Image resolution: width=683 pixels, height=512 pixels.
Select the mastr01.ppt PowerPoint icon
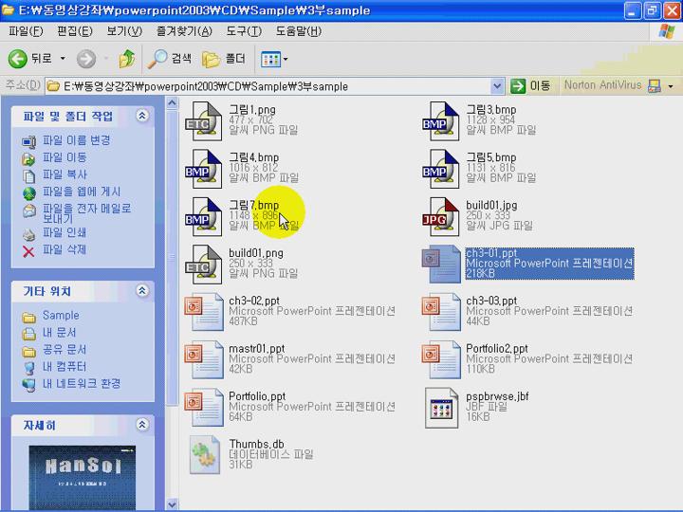click(204, 360)
